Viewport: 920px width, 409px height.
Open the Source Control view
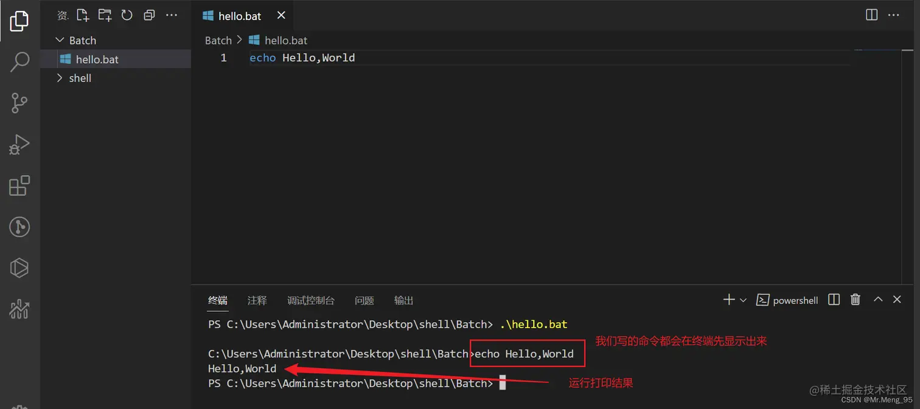pyautogui.click(x=19, y=103)
